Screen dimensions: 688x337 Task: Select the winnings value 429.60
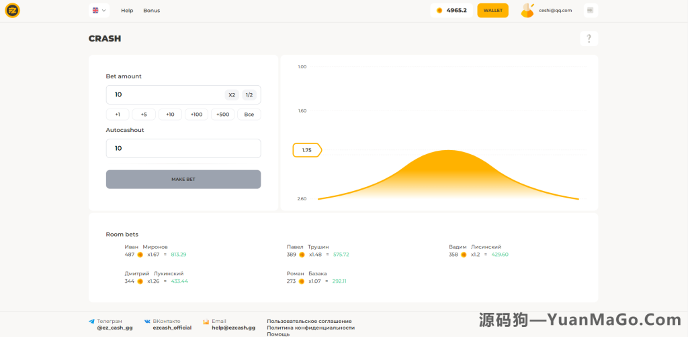[500, 255]
